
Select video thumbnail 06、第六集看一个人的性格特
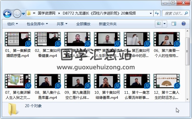tap(167, 39)
